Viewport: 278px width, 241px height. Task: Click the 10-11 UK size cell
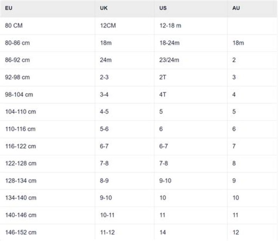(x=106, y=215)
